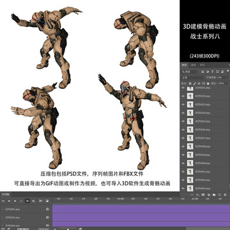Open timeline playback settings gear
The width and height of the screenshot is (230, 230).
pos(34,201)
